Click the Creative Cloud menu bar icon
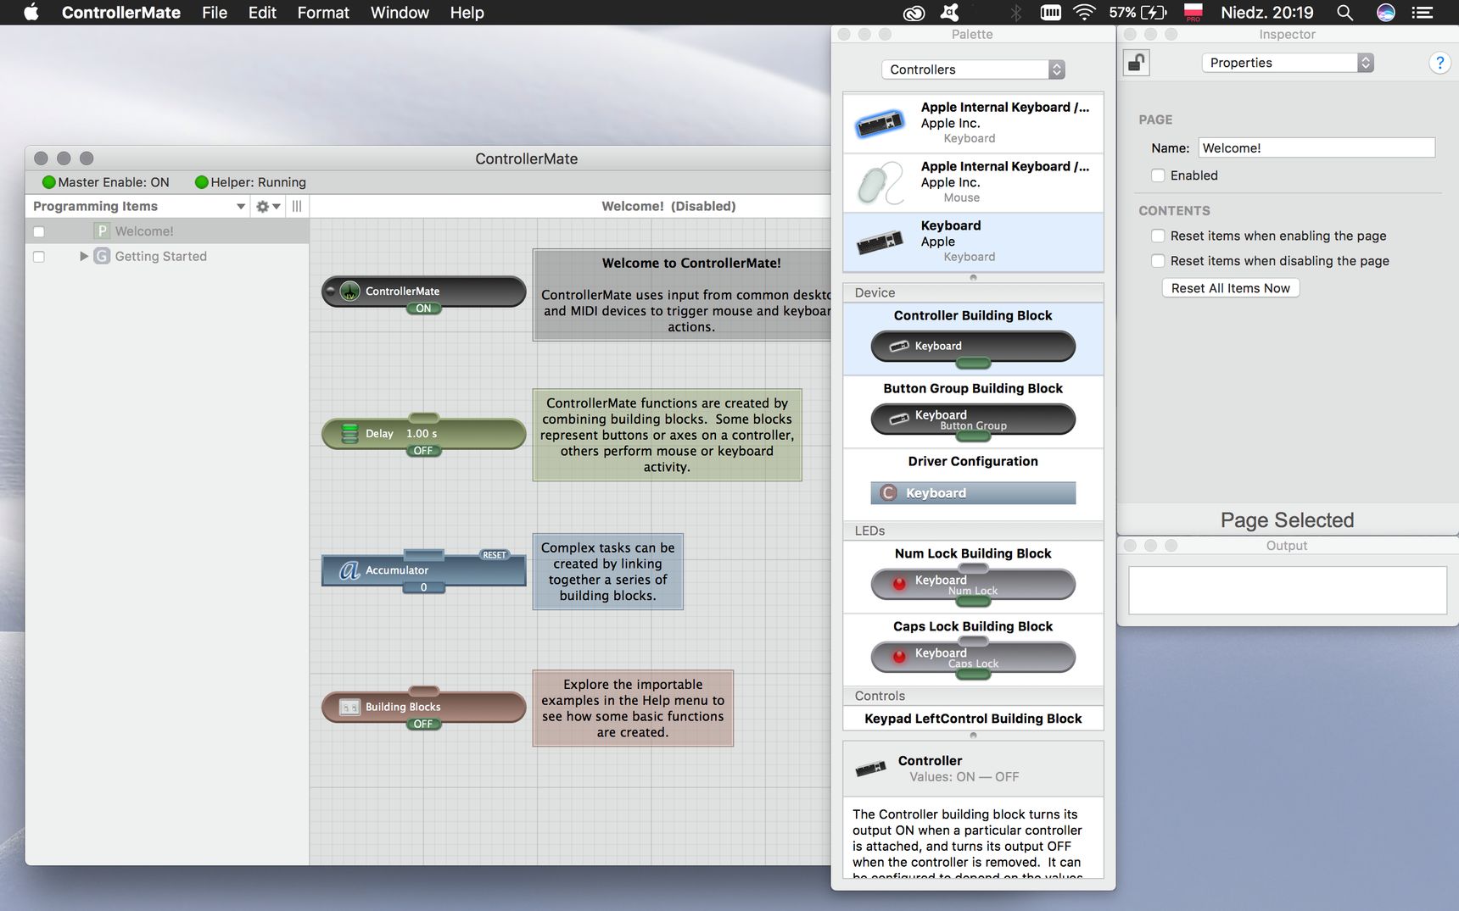This screenshot has height=911, width=1459. coord(914,13)
